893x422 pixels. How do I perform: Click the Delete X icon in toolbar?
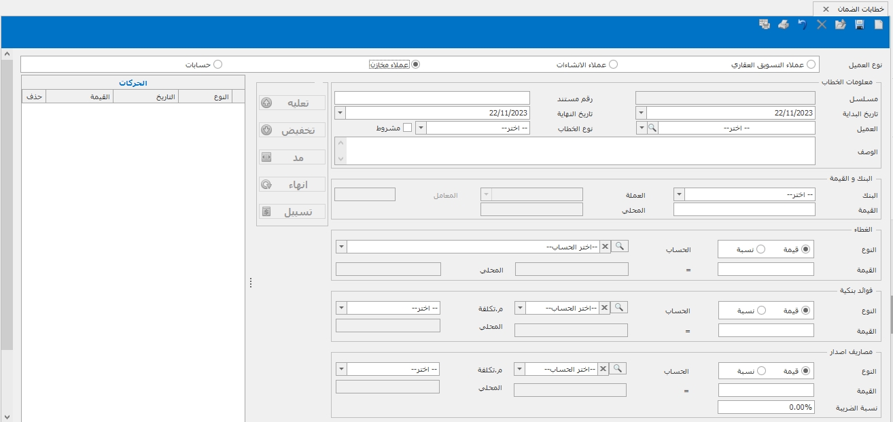coord(821,24)
